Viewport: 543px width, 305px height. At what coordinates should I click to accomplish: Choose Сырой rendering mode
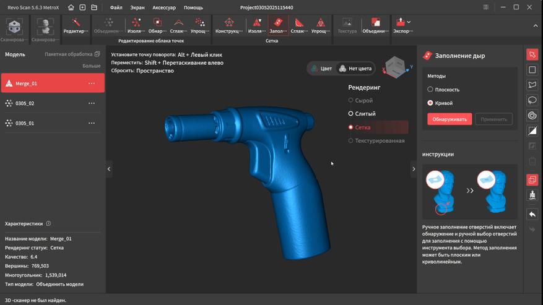point(360,100)
